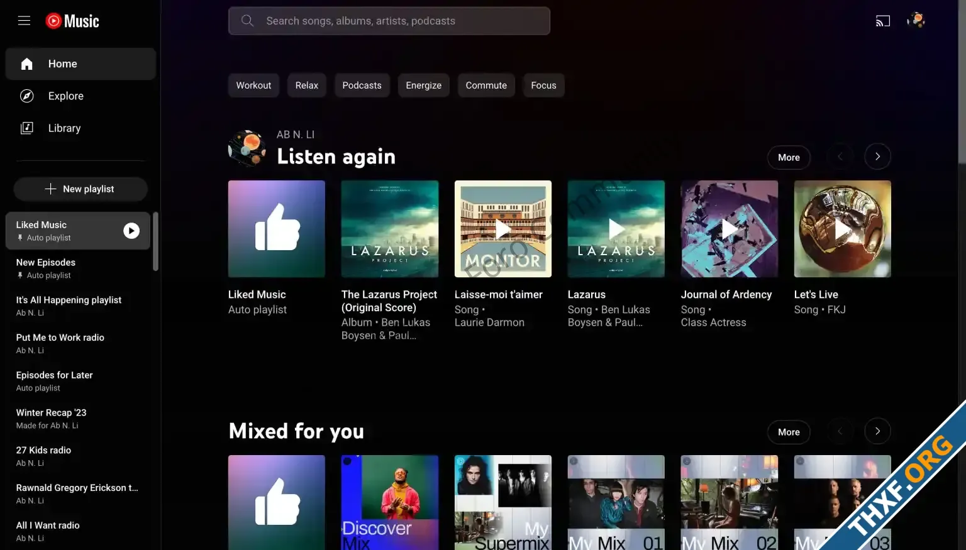Image resolution: width=966 pixels, height=550 pixels.
Task: Select the Focus mood chip
Action: [543, 85]
